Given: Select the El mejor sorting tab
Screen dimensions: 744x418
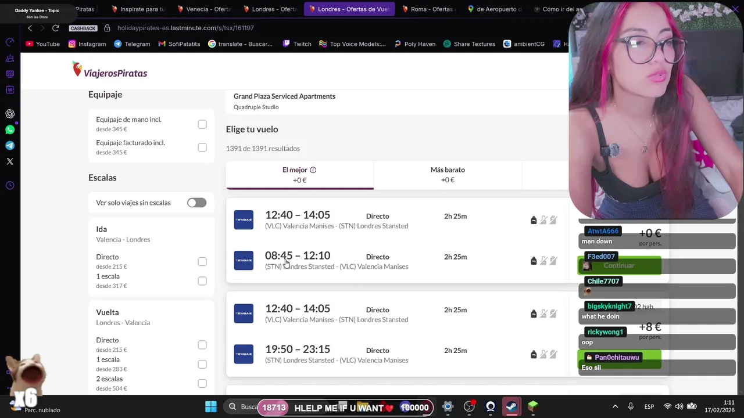Looking at the screenshot, I should [x=300, y=175].
